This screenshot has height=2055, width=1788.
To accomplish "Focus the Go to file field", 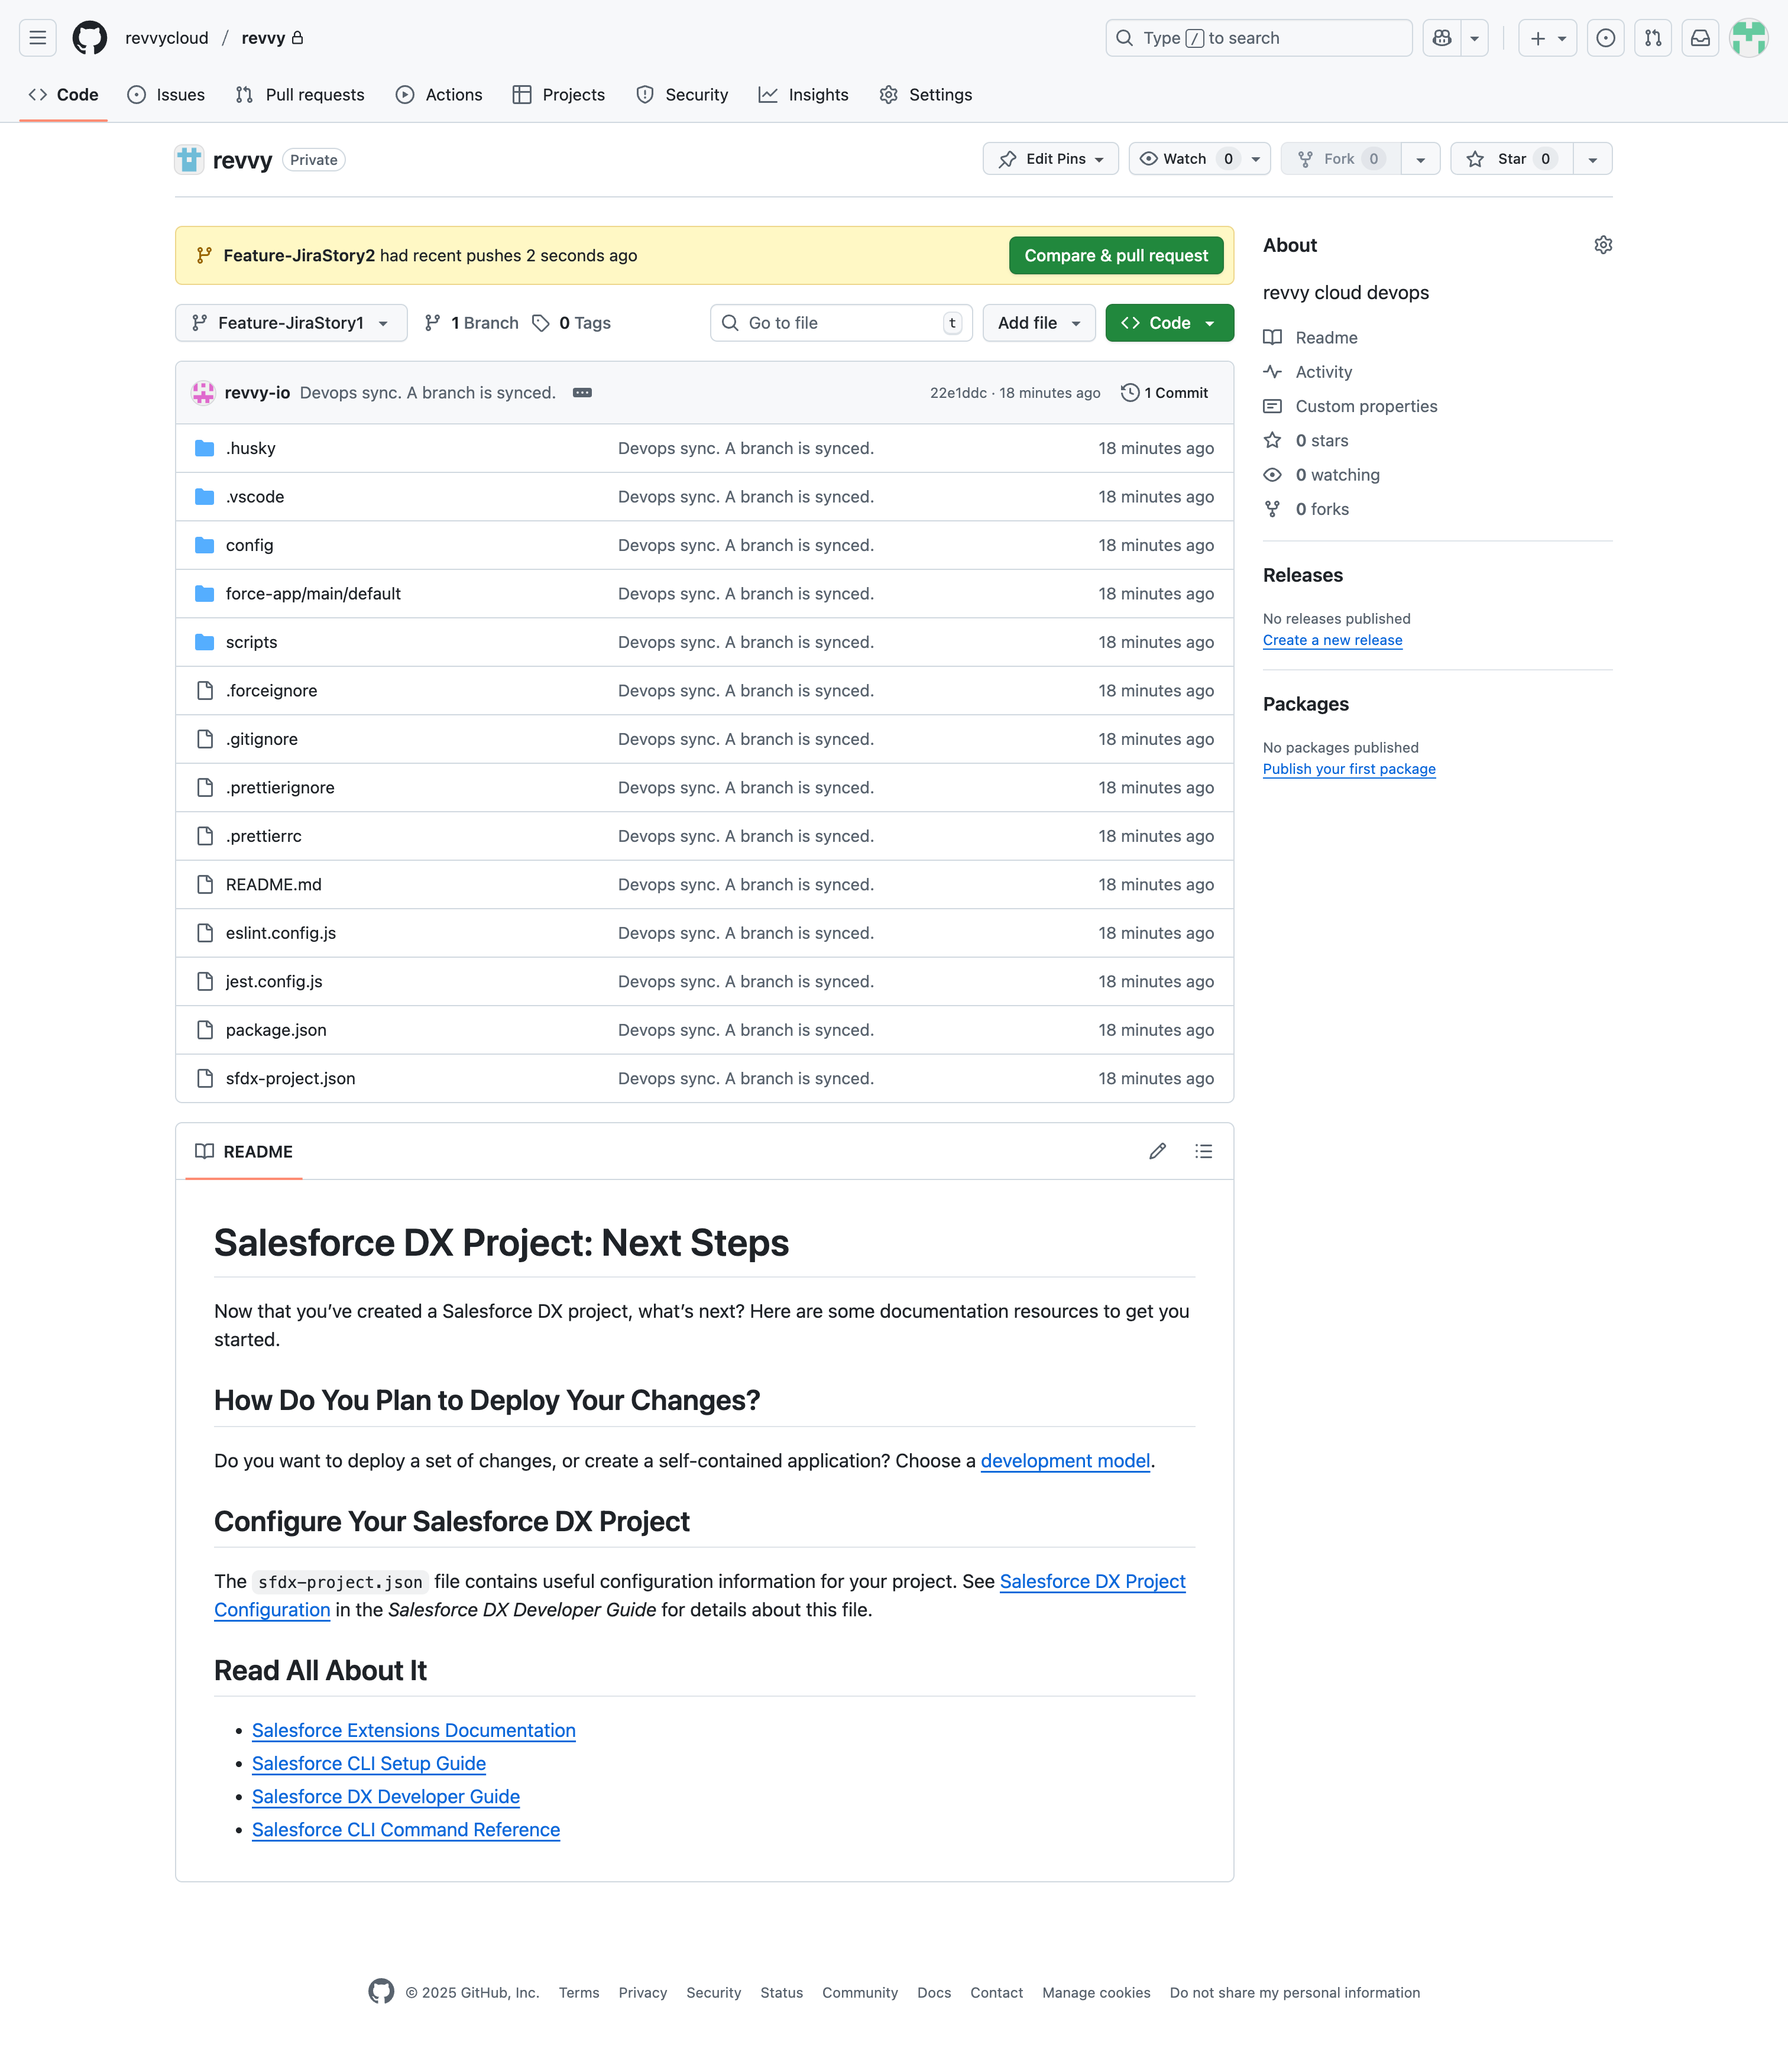I will tap(840, 323).
